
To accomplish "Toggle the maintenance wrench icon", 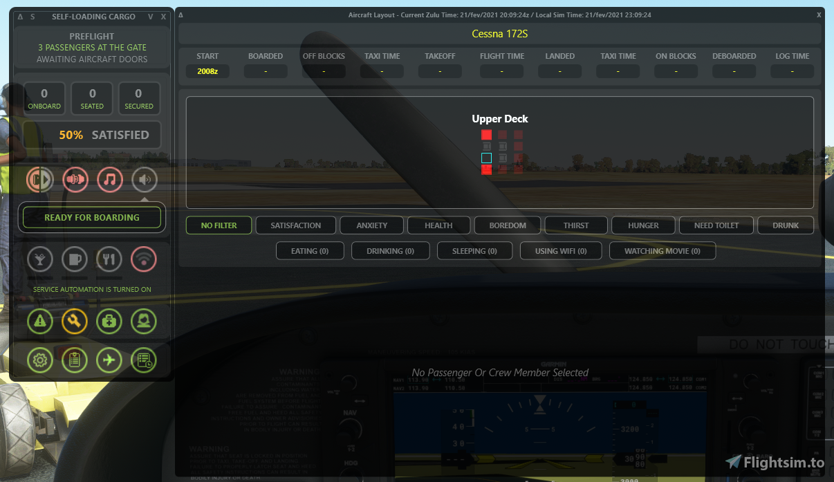I will click(75, 321).
